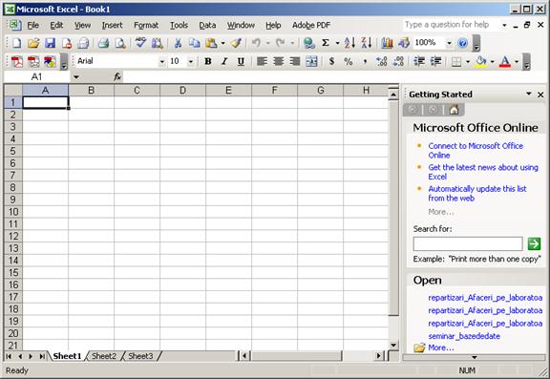Screen dimensions: 550x379
Task: Open the Data menu
Action: [207, 25]
